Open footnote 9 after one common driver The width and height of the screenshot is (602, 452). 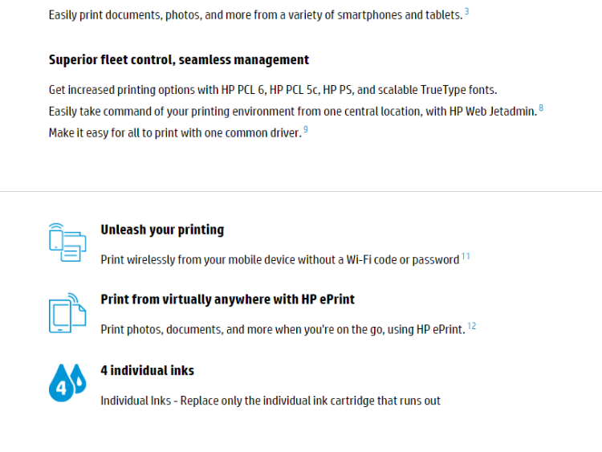click(306, 129)
